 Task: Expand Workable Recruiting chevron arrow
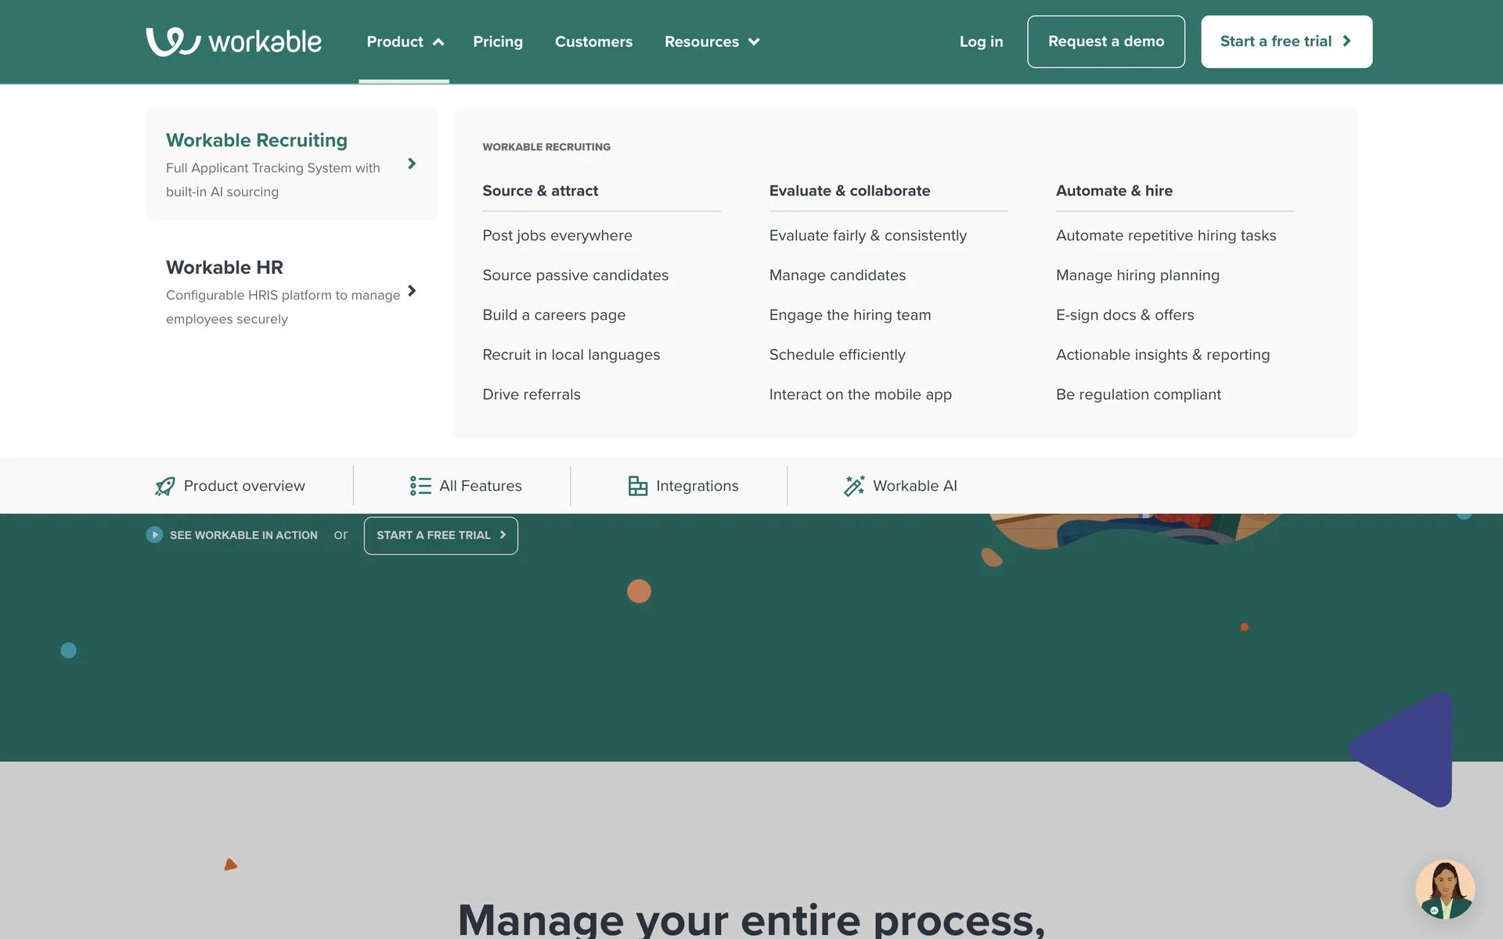tap(412, 164)
